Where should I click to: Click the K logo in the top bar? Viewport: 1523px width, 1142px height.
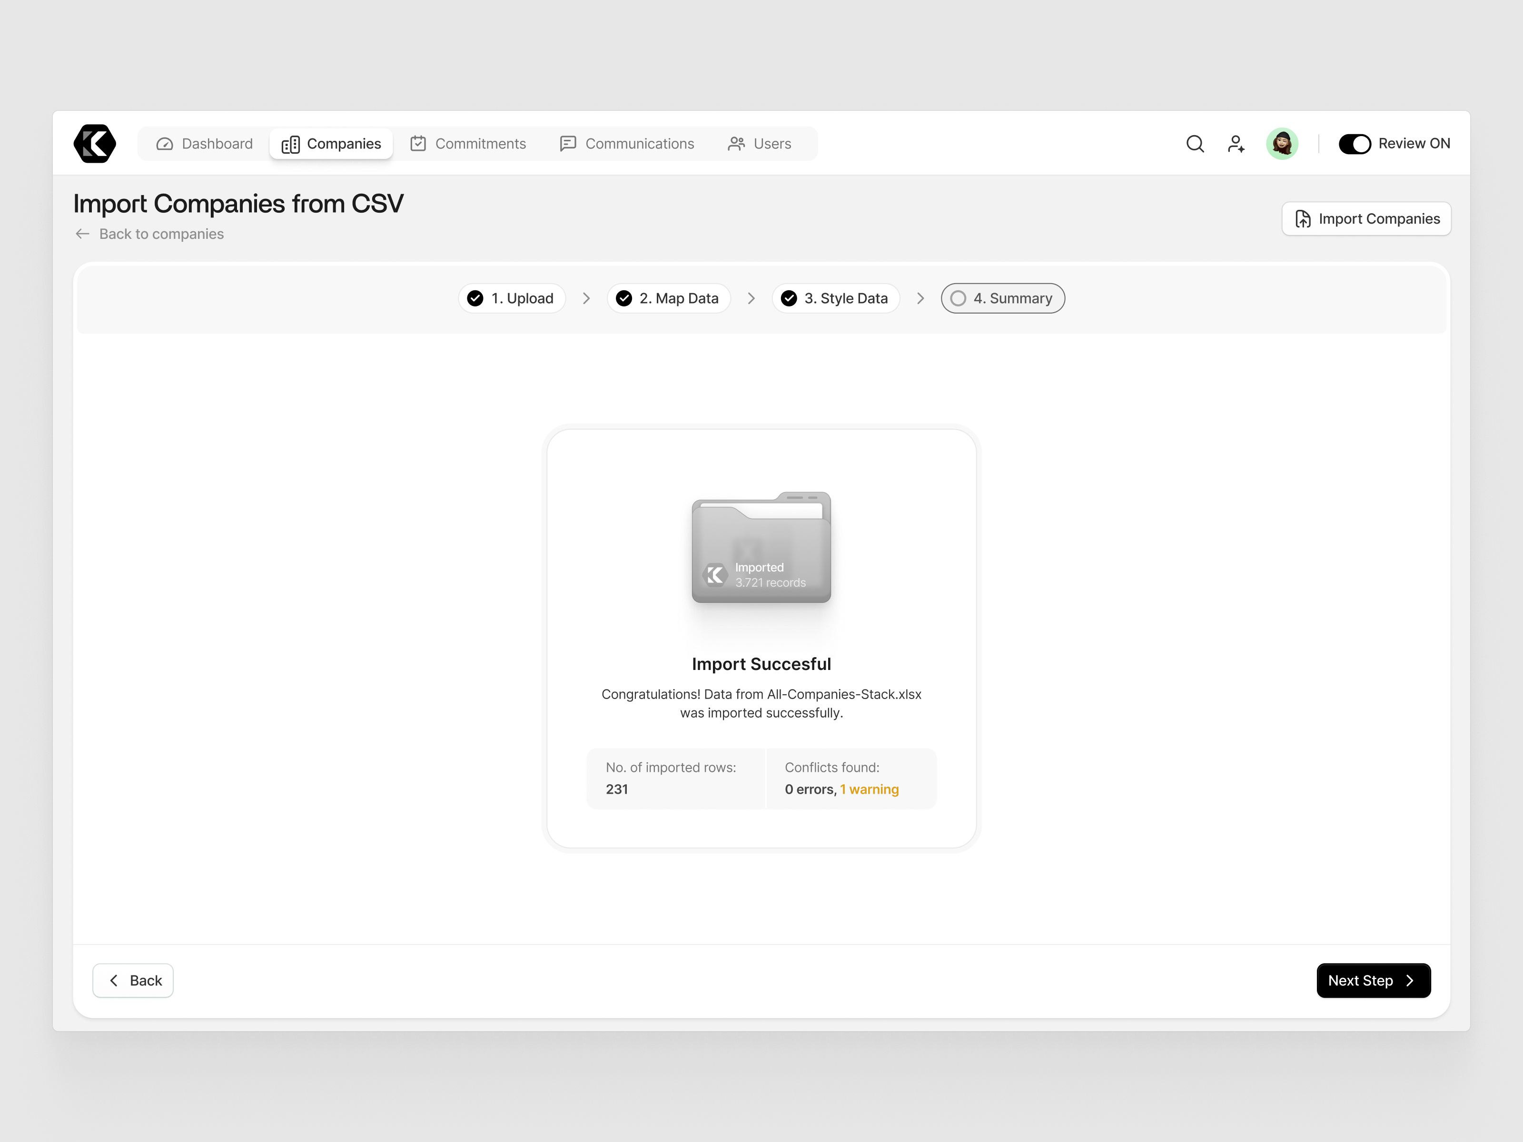(x=94, y=143)
